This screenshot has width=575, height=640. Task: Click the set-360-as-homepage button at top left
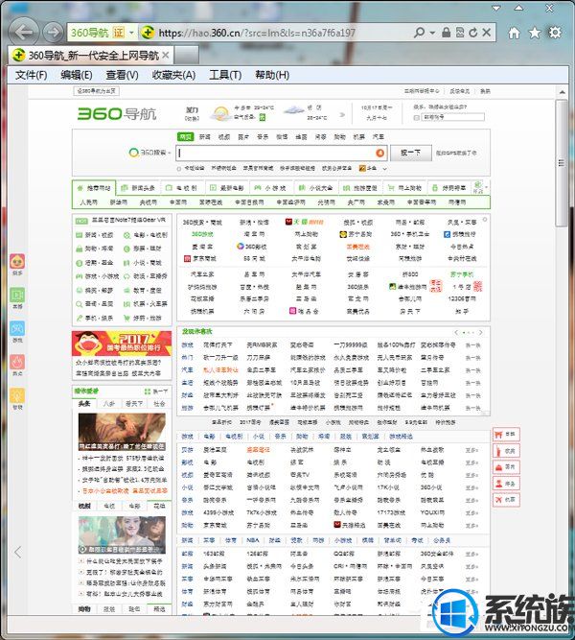tap(96, 91)
